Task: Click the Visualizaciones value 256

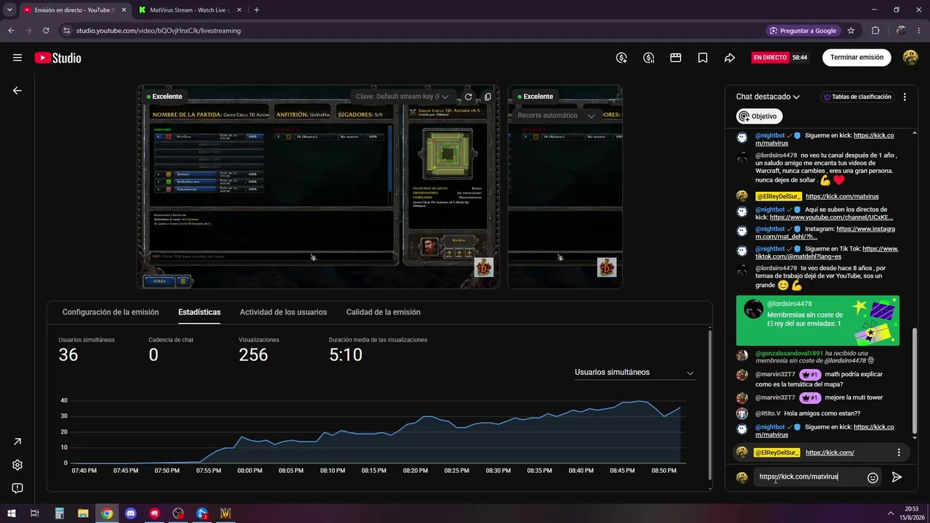Action: 253,355
